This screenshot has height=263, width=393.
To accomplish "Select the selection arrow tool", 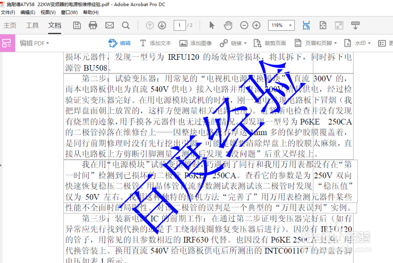I will click(211, 25).
